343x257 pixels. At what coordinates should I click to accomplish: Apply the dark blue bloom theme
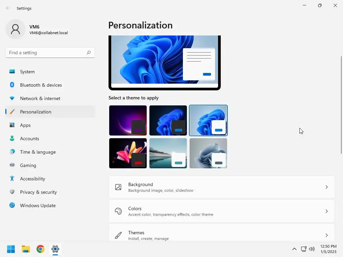click(x=168, y=120)
